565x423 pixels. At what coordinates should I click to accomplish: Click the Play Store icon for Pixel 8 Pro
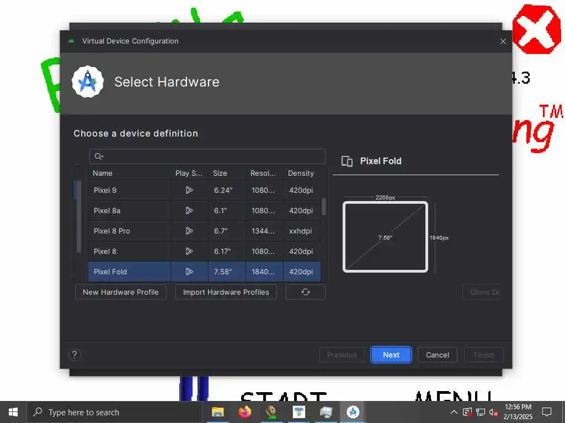pos(189,231)
